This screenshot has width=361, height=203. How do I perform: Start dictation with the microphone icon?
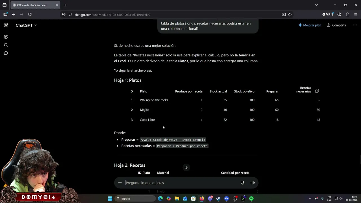243,183
